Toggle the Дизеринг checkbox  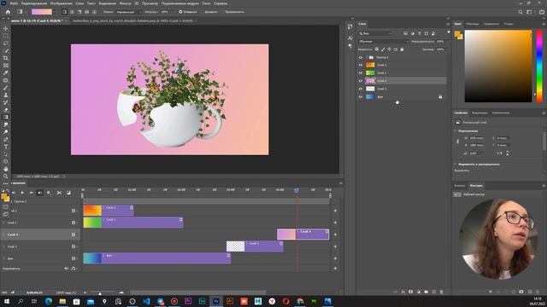tap(202, 12)
